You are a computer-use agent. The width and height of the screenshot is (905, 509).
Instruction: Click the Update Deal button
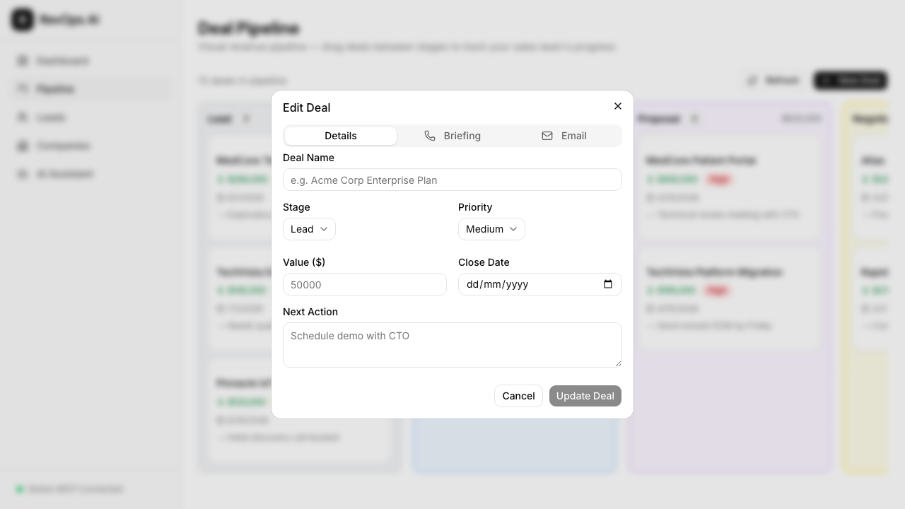coord(585,396)
